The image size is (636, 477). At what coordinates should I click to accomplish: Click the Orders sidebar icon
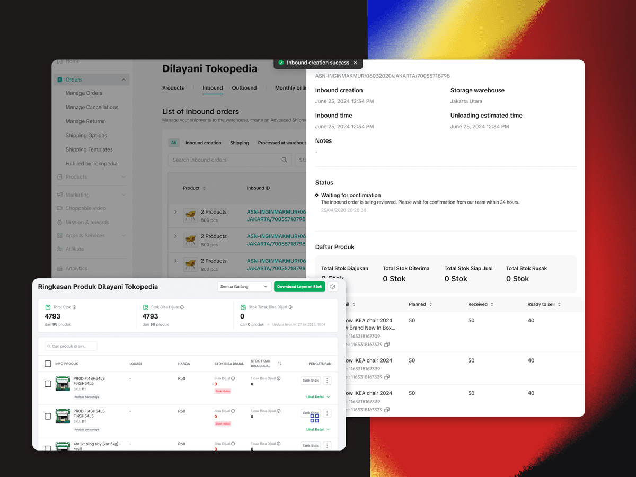pos(60,79)
